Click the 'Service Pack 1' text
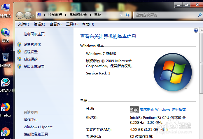203x139 pixels. [x=98, y=73]
